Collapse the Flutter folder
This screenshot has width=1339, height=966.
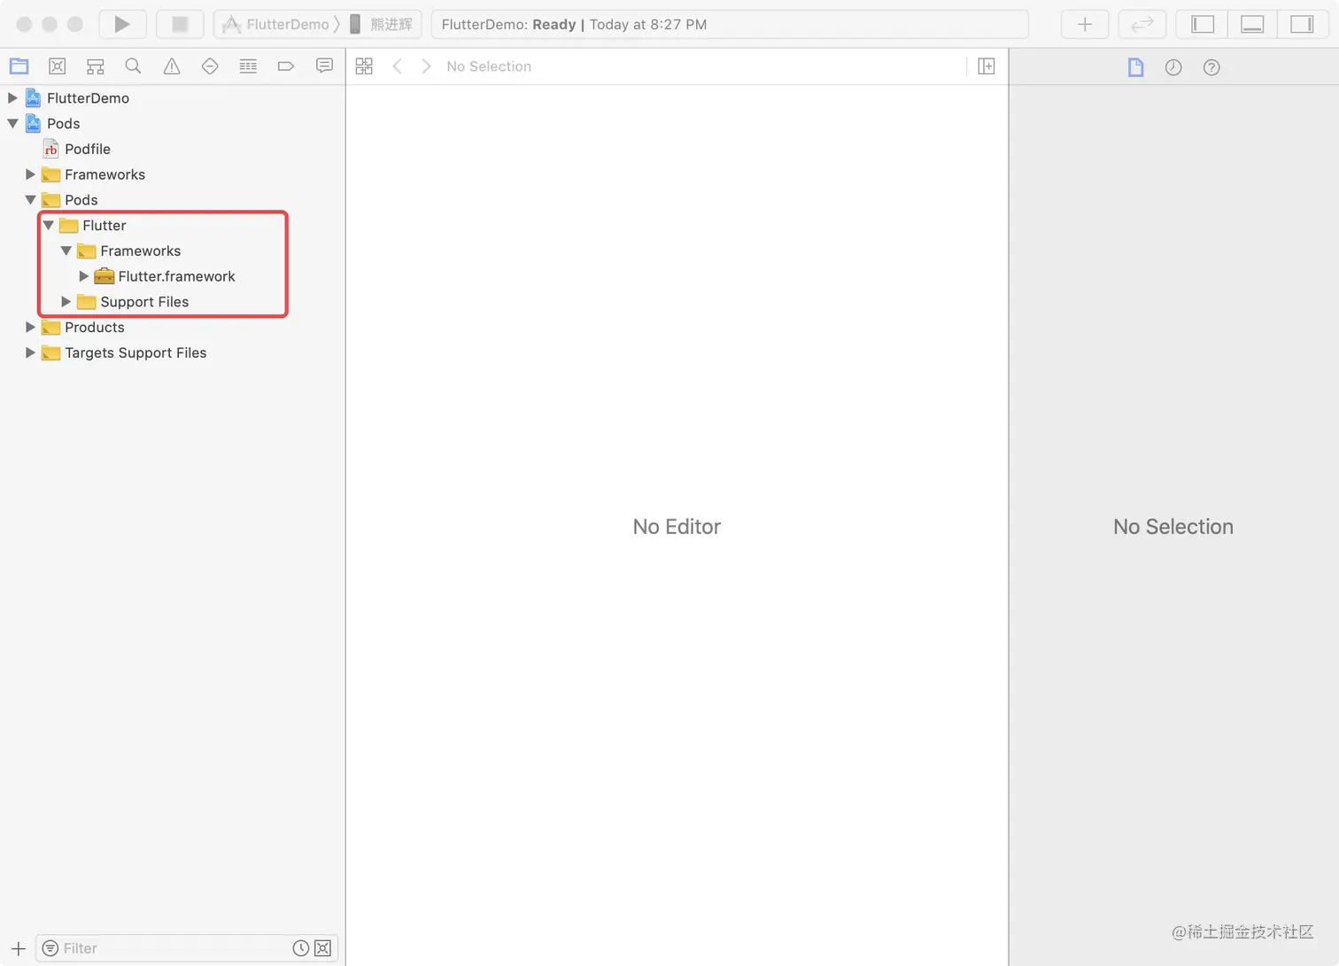click(x=49, y=226)
